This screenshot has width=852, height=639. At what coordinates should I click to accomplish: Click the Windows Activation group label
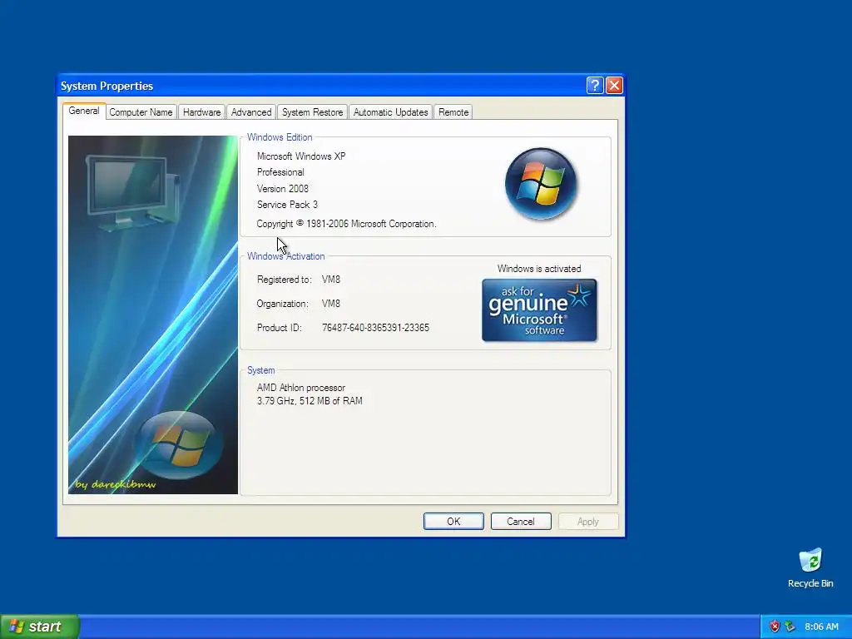[286, 256]
